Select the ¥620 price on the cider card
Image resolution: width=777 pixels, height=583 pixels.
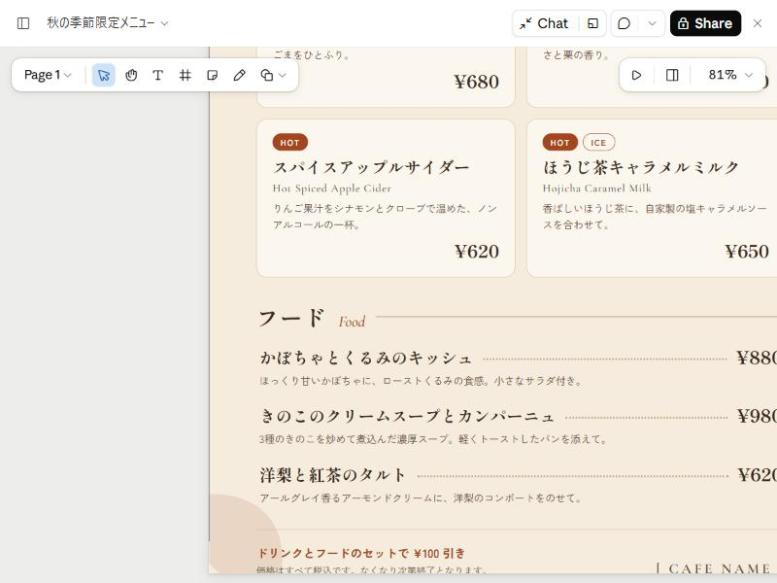(477, 252)
